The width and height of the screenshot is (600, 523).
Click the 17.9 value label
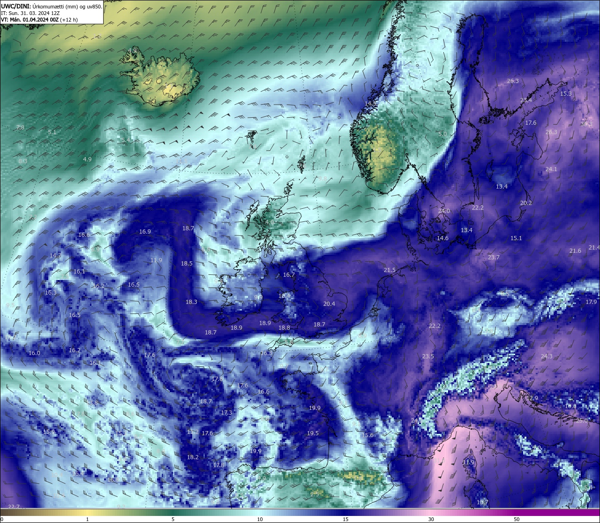591,302
